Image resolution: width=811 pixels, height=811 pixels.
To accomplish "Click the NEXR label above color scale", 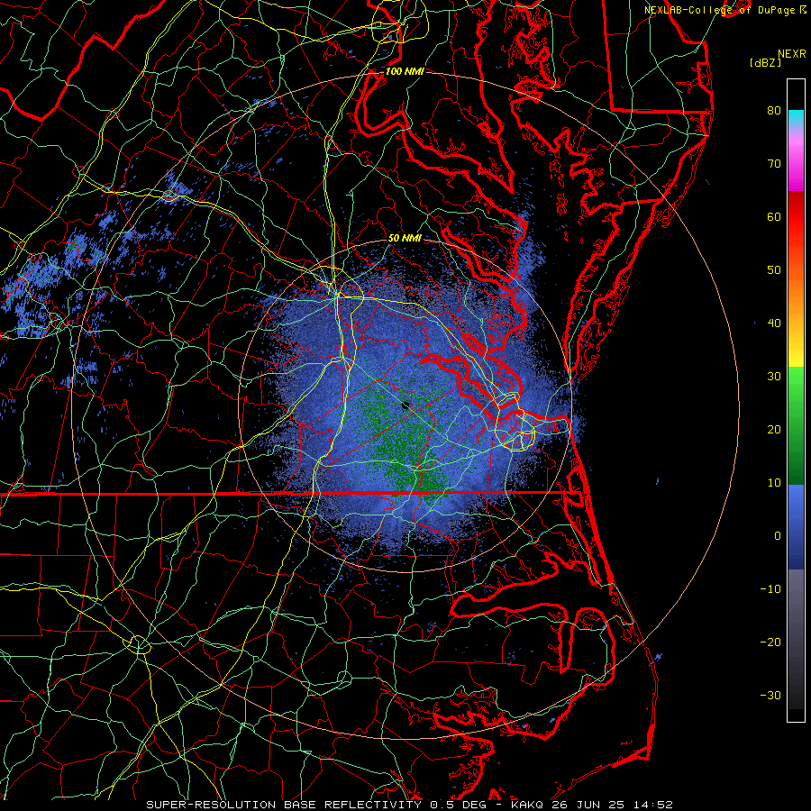I will [x=792, y=54].
